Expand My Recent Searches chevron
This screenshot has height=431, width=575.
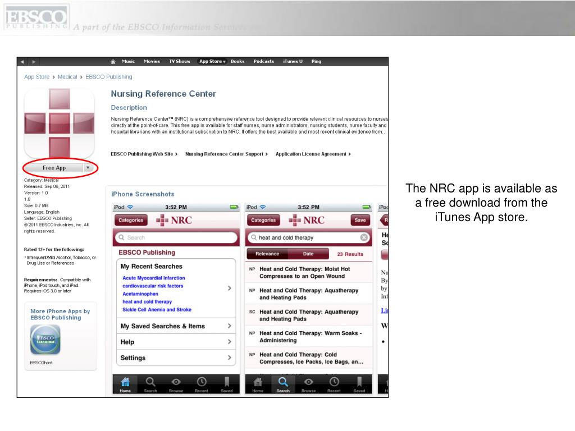(x=230, y=288)
